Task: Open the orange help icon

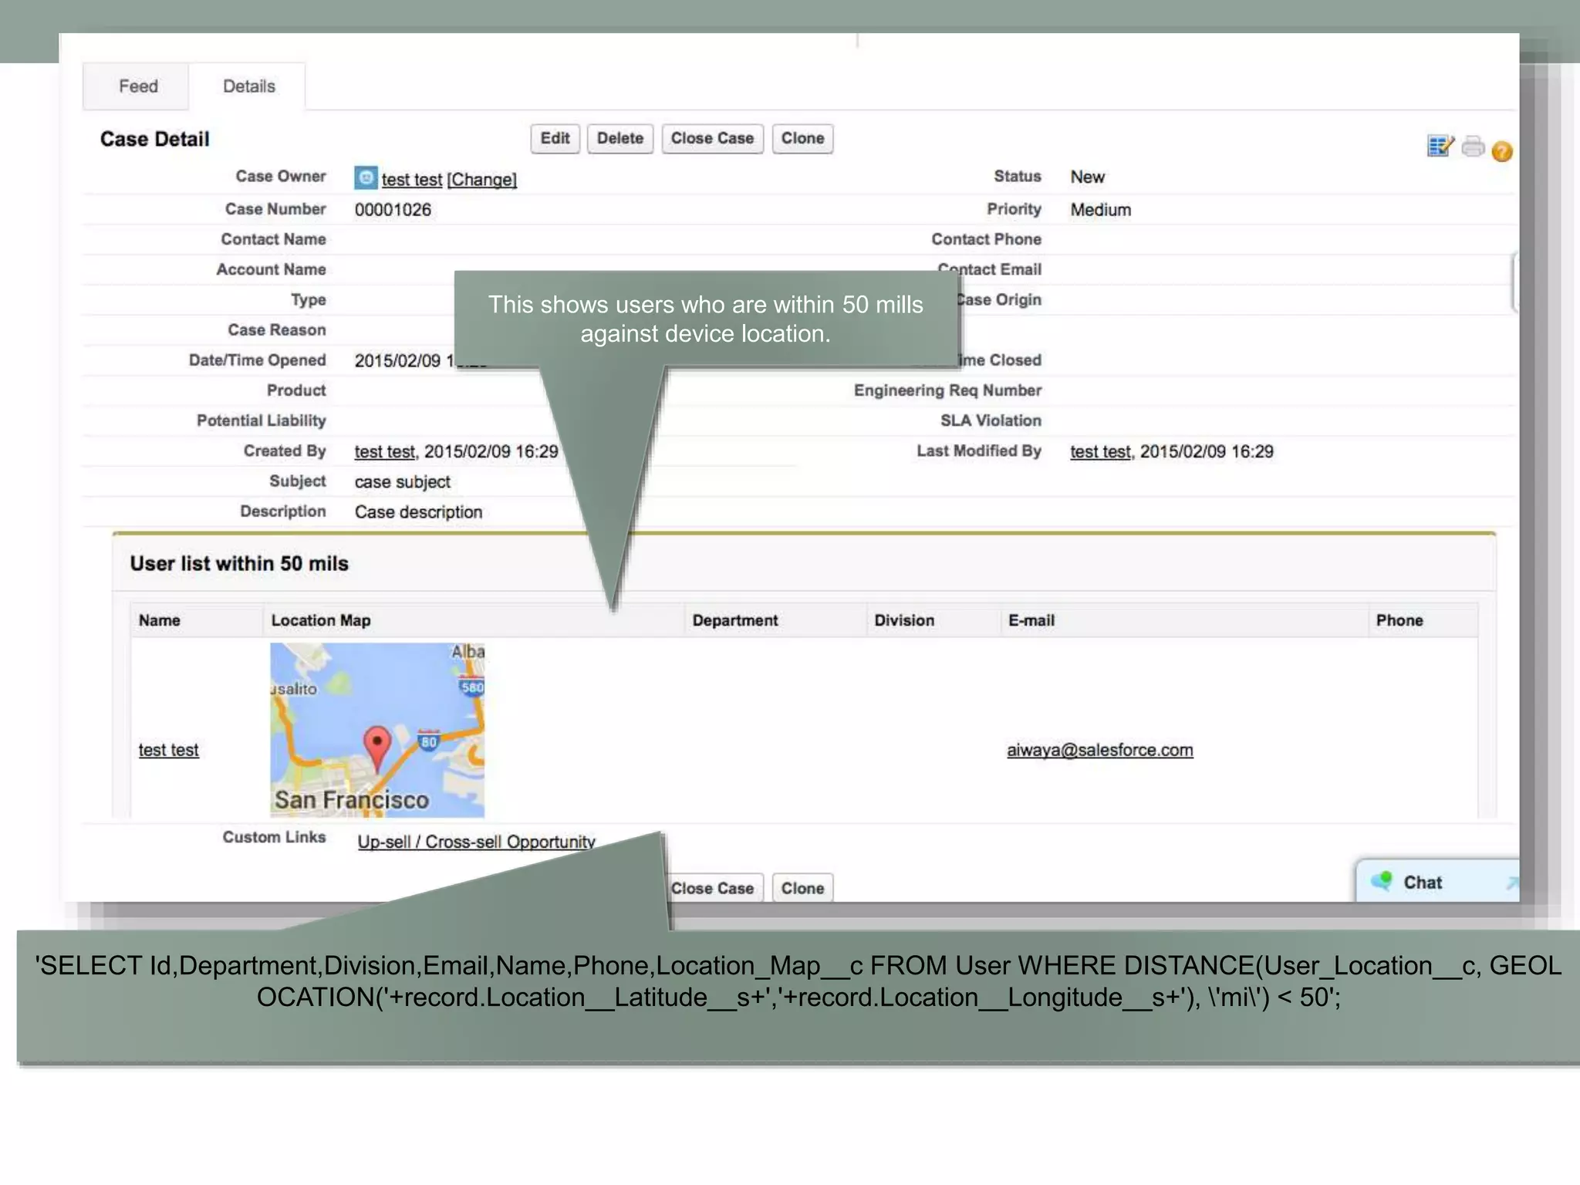Action: coord(1501,151)
